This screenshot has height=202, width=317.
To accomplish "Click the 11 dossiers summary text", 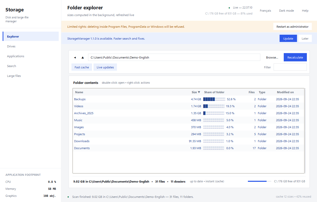I will [178, 182].
